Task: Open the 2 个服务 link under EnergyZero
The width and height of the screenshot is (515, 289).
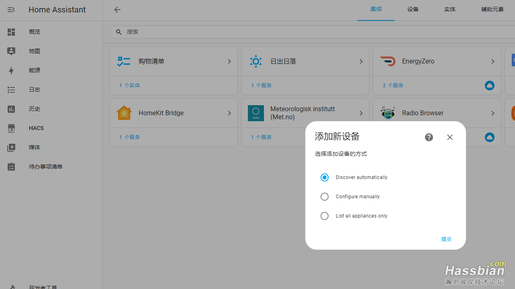Action: (393, 85)
